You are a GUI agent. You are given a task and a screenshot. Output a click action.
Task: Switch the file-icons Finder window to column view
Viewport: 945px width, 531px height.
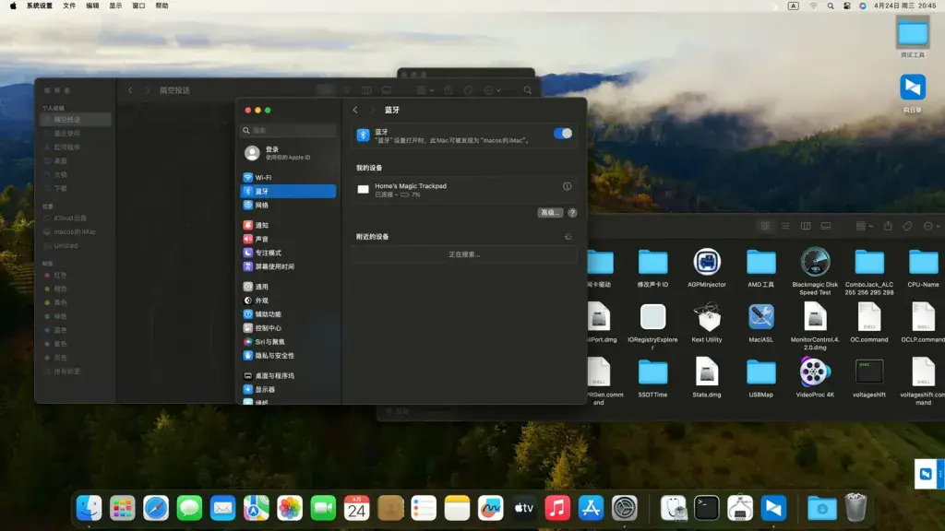pos(806,227)
